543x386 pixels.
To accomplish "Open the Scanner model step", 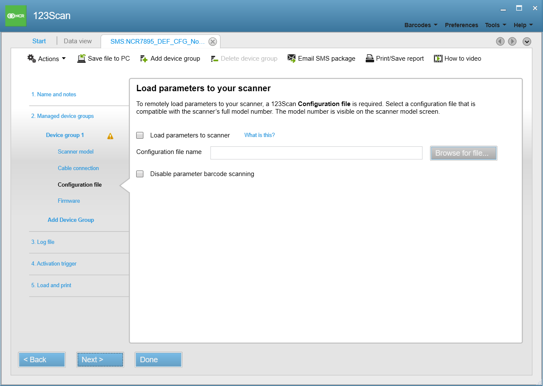I will (76, 152).
